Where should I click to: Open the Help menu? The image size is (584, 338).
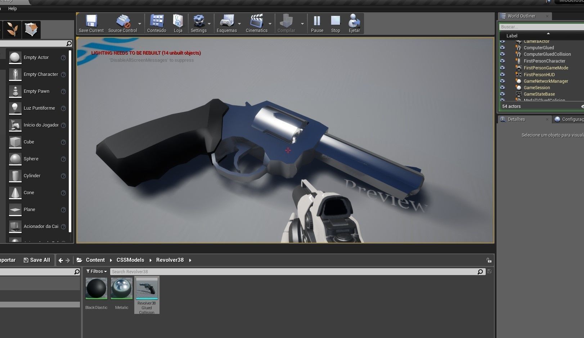13,8
